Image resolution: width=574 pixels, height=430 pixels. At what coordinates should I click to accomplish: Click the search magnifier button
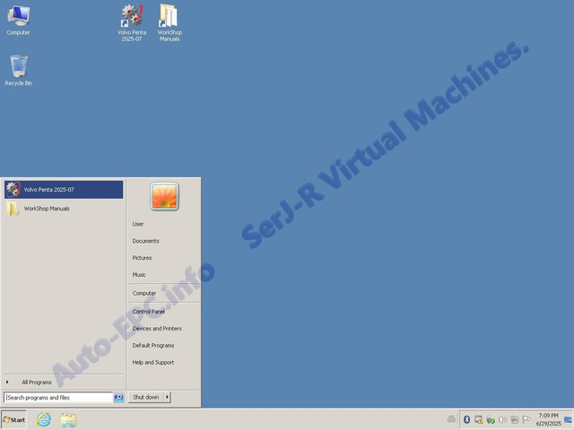click(x=118, y=398)
